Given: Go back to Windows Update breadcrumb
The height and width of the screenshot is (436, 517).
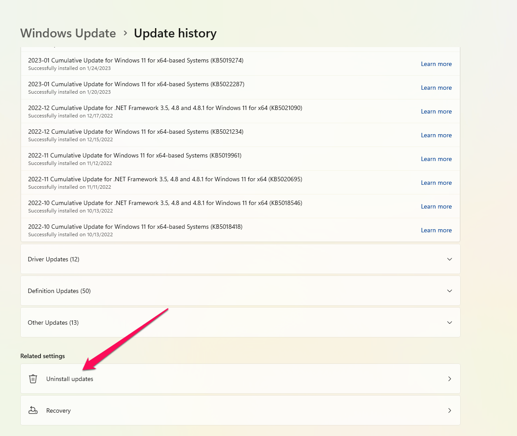Looking at the screenshot, I should point(68,33).
